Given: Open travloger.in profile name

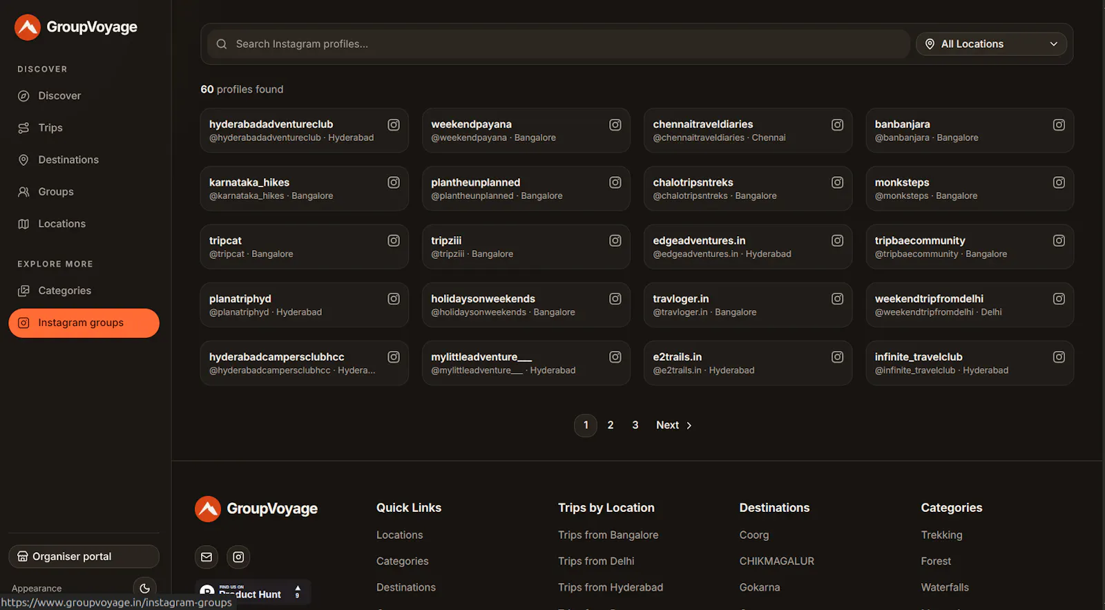Looking at the screenshot, I should 681,299.
